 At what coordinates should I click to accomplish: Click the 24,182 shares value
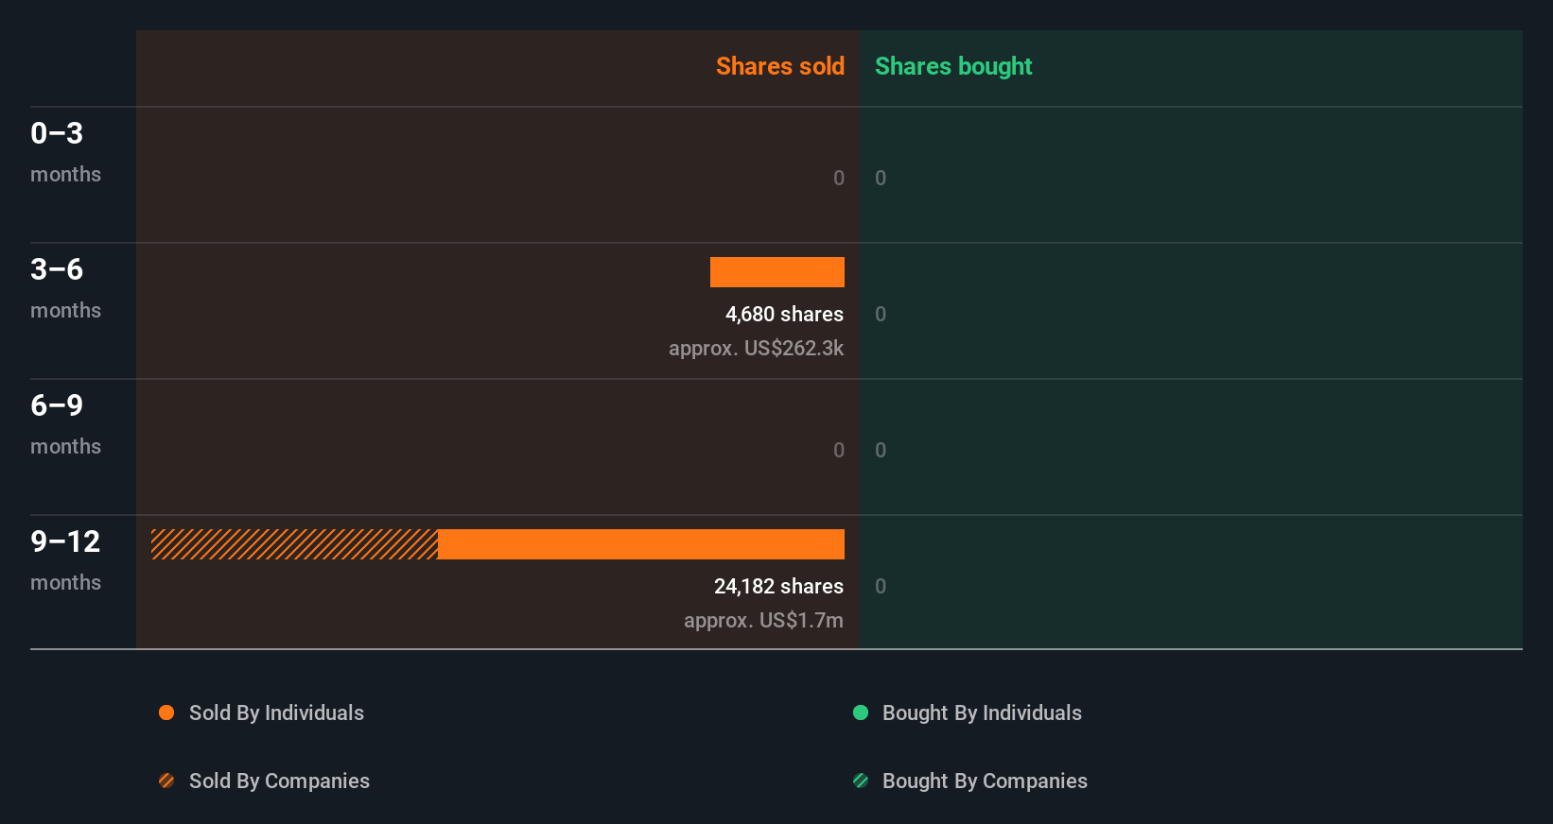tap(778, 586)
